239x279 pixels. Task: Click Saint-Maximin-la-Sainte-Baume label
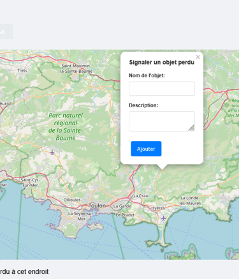click(x=76, y=68)
